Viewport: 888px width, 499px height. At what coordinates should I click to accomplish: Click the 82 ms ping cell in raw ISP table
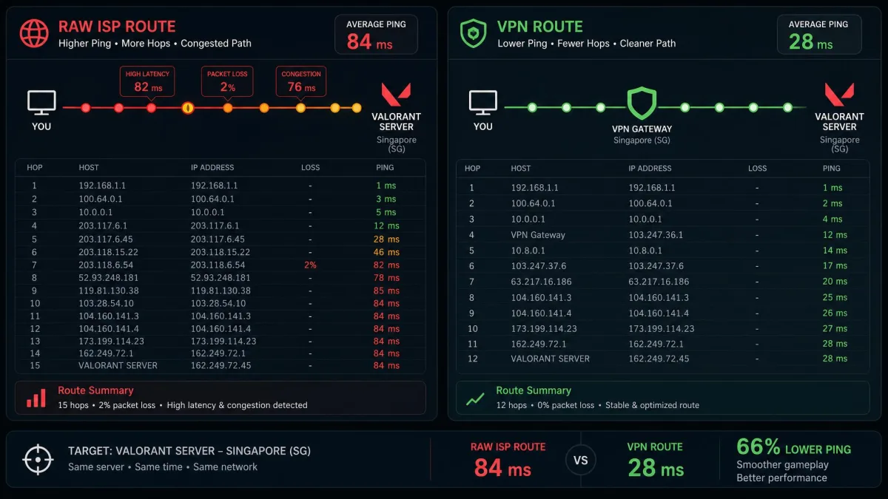(x=386, y=265)
